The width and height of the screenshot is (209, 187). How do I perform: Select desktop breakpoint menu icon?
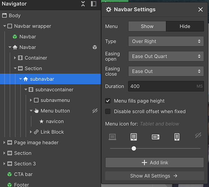point(112,137)
